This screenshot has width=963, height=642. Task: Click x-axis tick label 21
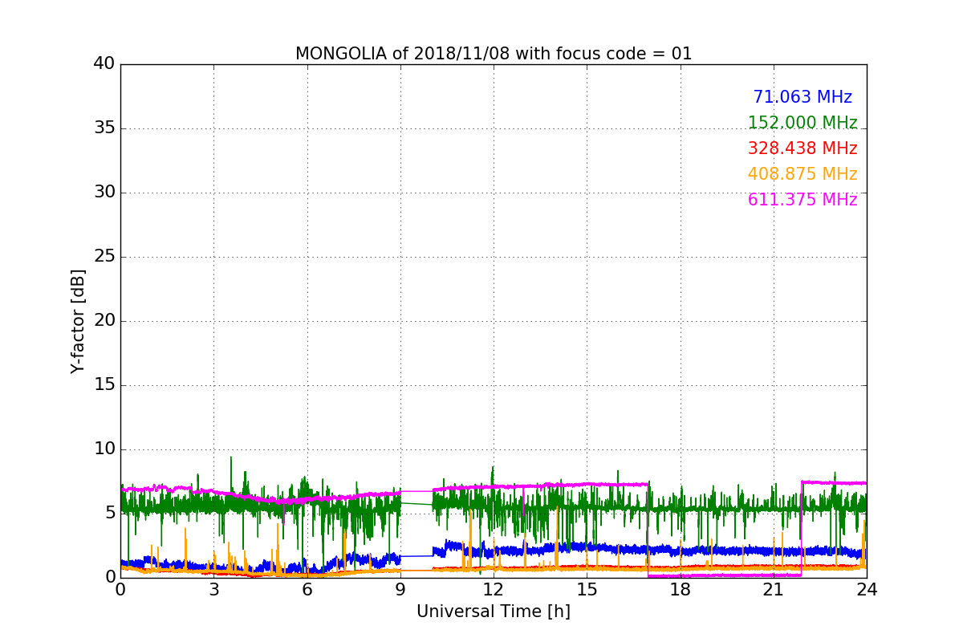pos(774,590)
